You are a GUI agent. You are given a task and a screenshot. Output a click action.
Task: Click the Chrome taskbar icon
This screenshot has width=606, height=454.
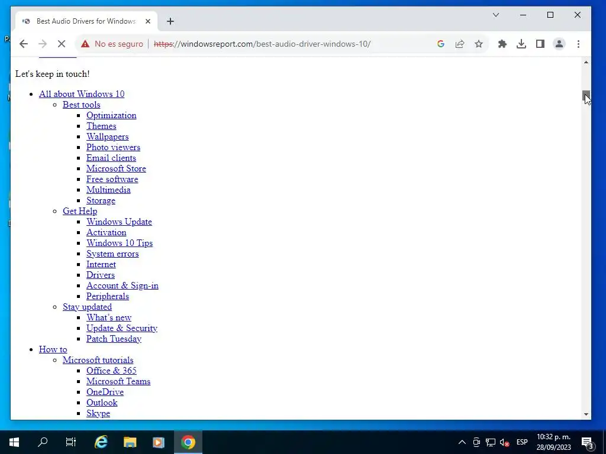(188, 442)
